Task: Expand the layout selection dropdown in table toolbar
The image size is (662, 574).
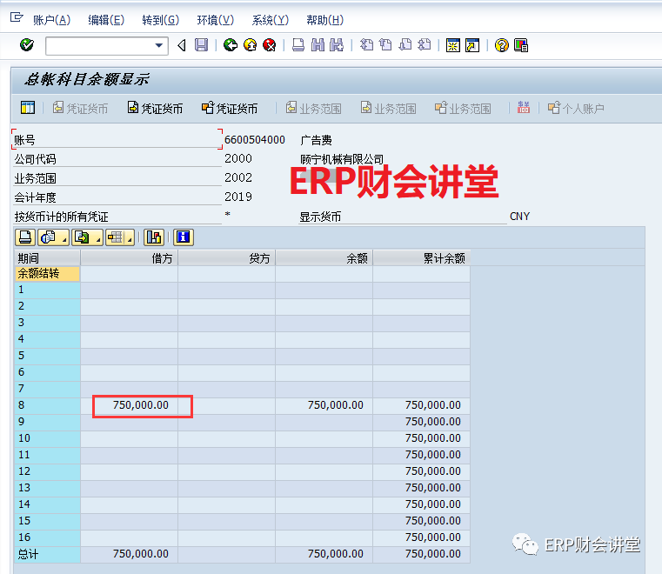Action: pos(129,237)
